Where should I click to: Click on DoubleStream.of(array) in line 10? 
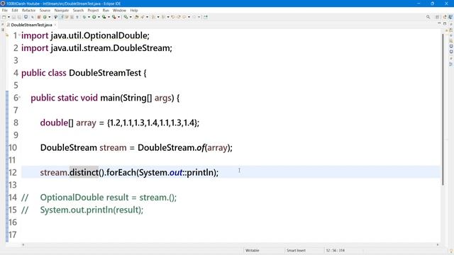point(184,147)
